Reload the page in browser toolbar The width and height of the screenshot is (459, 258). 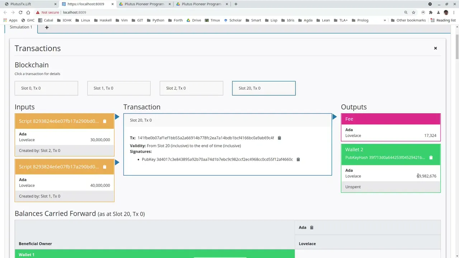click(20, 12)
